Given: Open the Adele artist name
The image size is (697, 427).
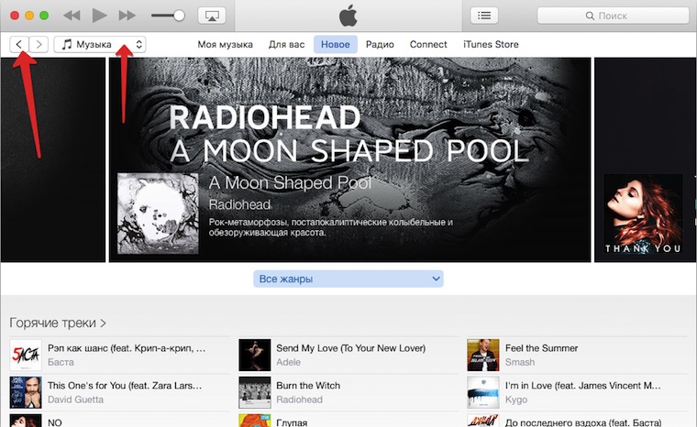Looking at the screenshot, I should (x=289, y=362).
